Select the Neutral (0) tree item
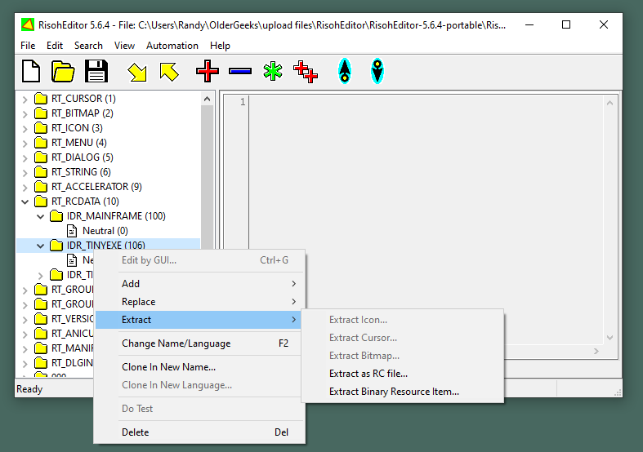The width and height of the screenshot is (643, 452). [105, 231]
